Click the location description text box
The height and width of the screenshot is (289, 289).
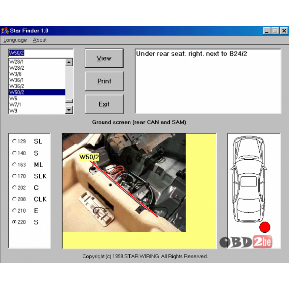(208, 81)
